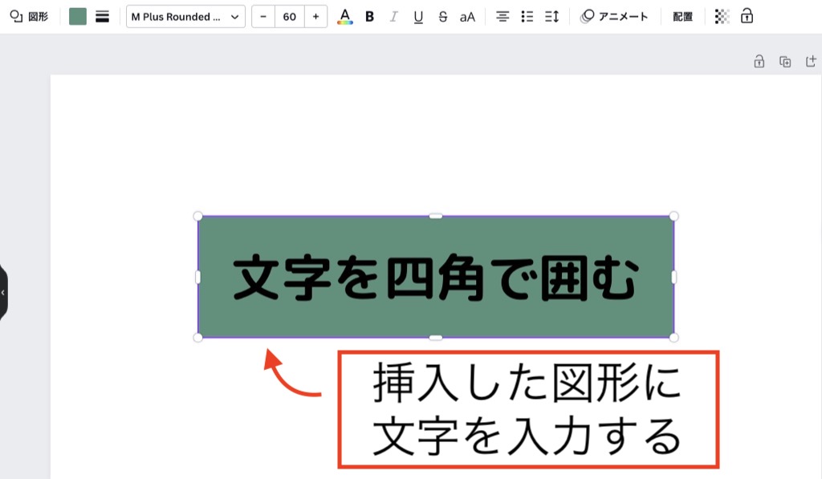
Task: Select the text 文字を四角で囲む in the shape
Action: (436, 278)
